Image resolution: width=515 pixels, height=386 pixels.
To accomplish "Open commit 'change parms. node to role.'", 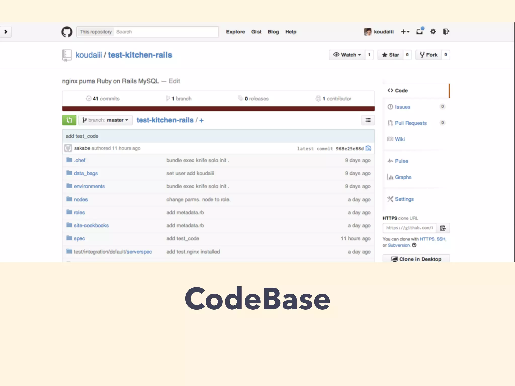I will (198, 199).
